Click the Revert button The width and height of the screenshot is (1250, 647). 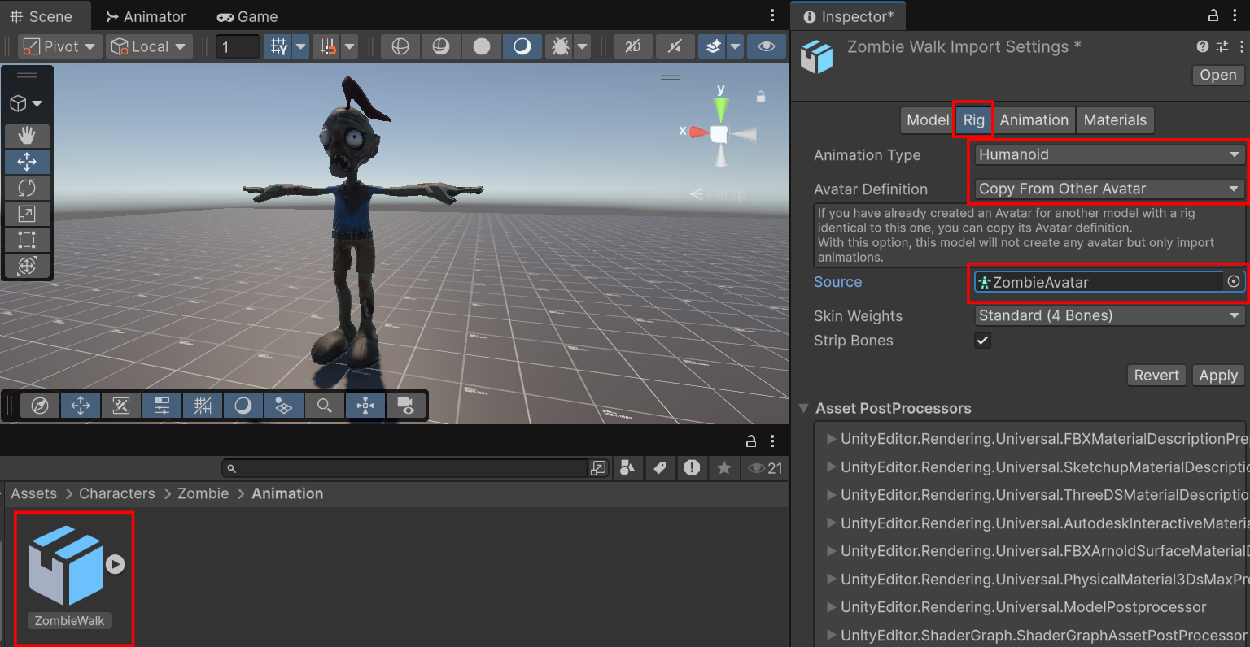(1156, 376)
